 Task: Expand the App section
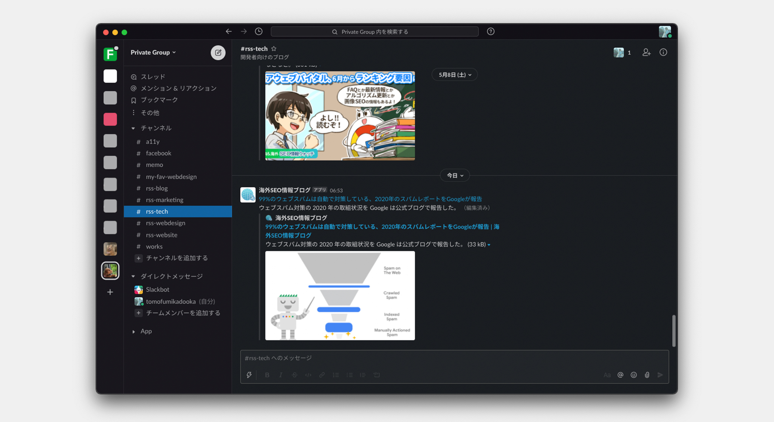[133, 332]
